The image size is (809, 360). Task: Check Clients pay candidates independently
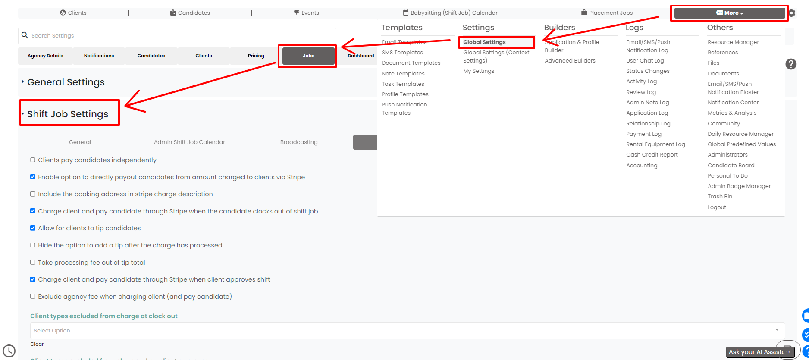tap(33, 160)
